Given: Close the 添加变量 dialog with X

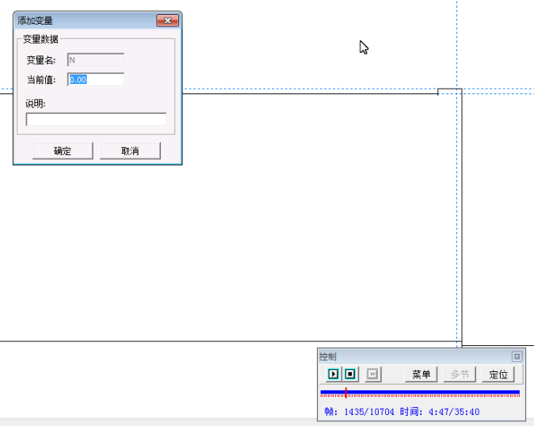Looking at the screenshot, I should click(x=167, y=21).
